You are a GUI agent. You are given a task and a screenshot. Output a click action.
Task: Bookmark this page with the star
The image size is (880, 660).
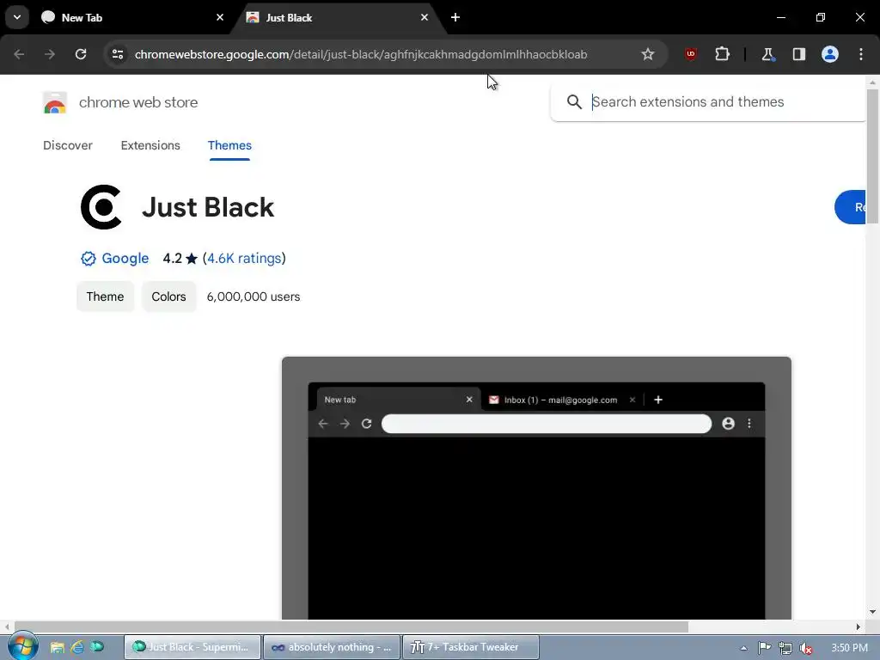point(648,54)
